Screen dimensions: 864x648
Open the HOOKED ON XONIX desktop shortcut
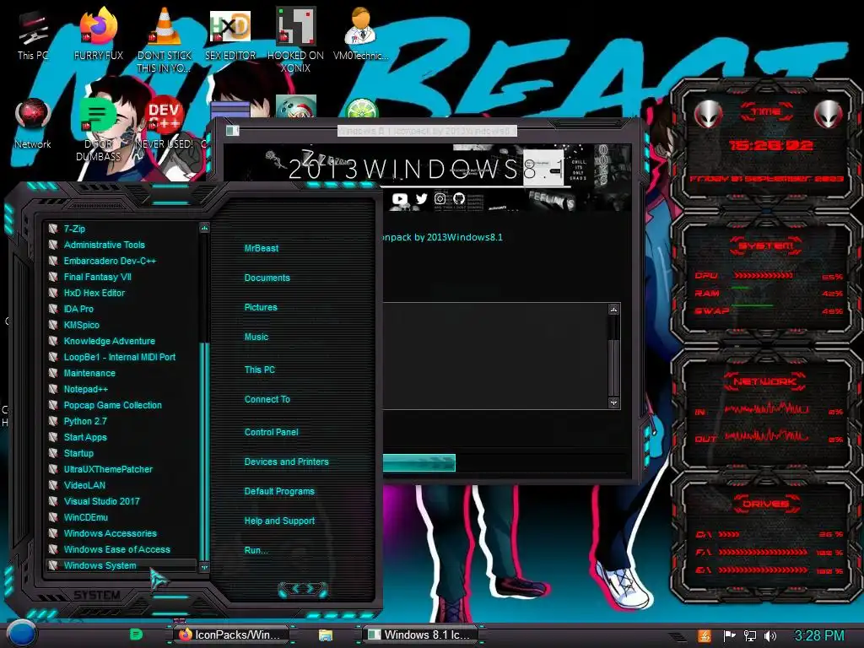click(x=295, y=40)
